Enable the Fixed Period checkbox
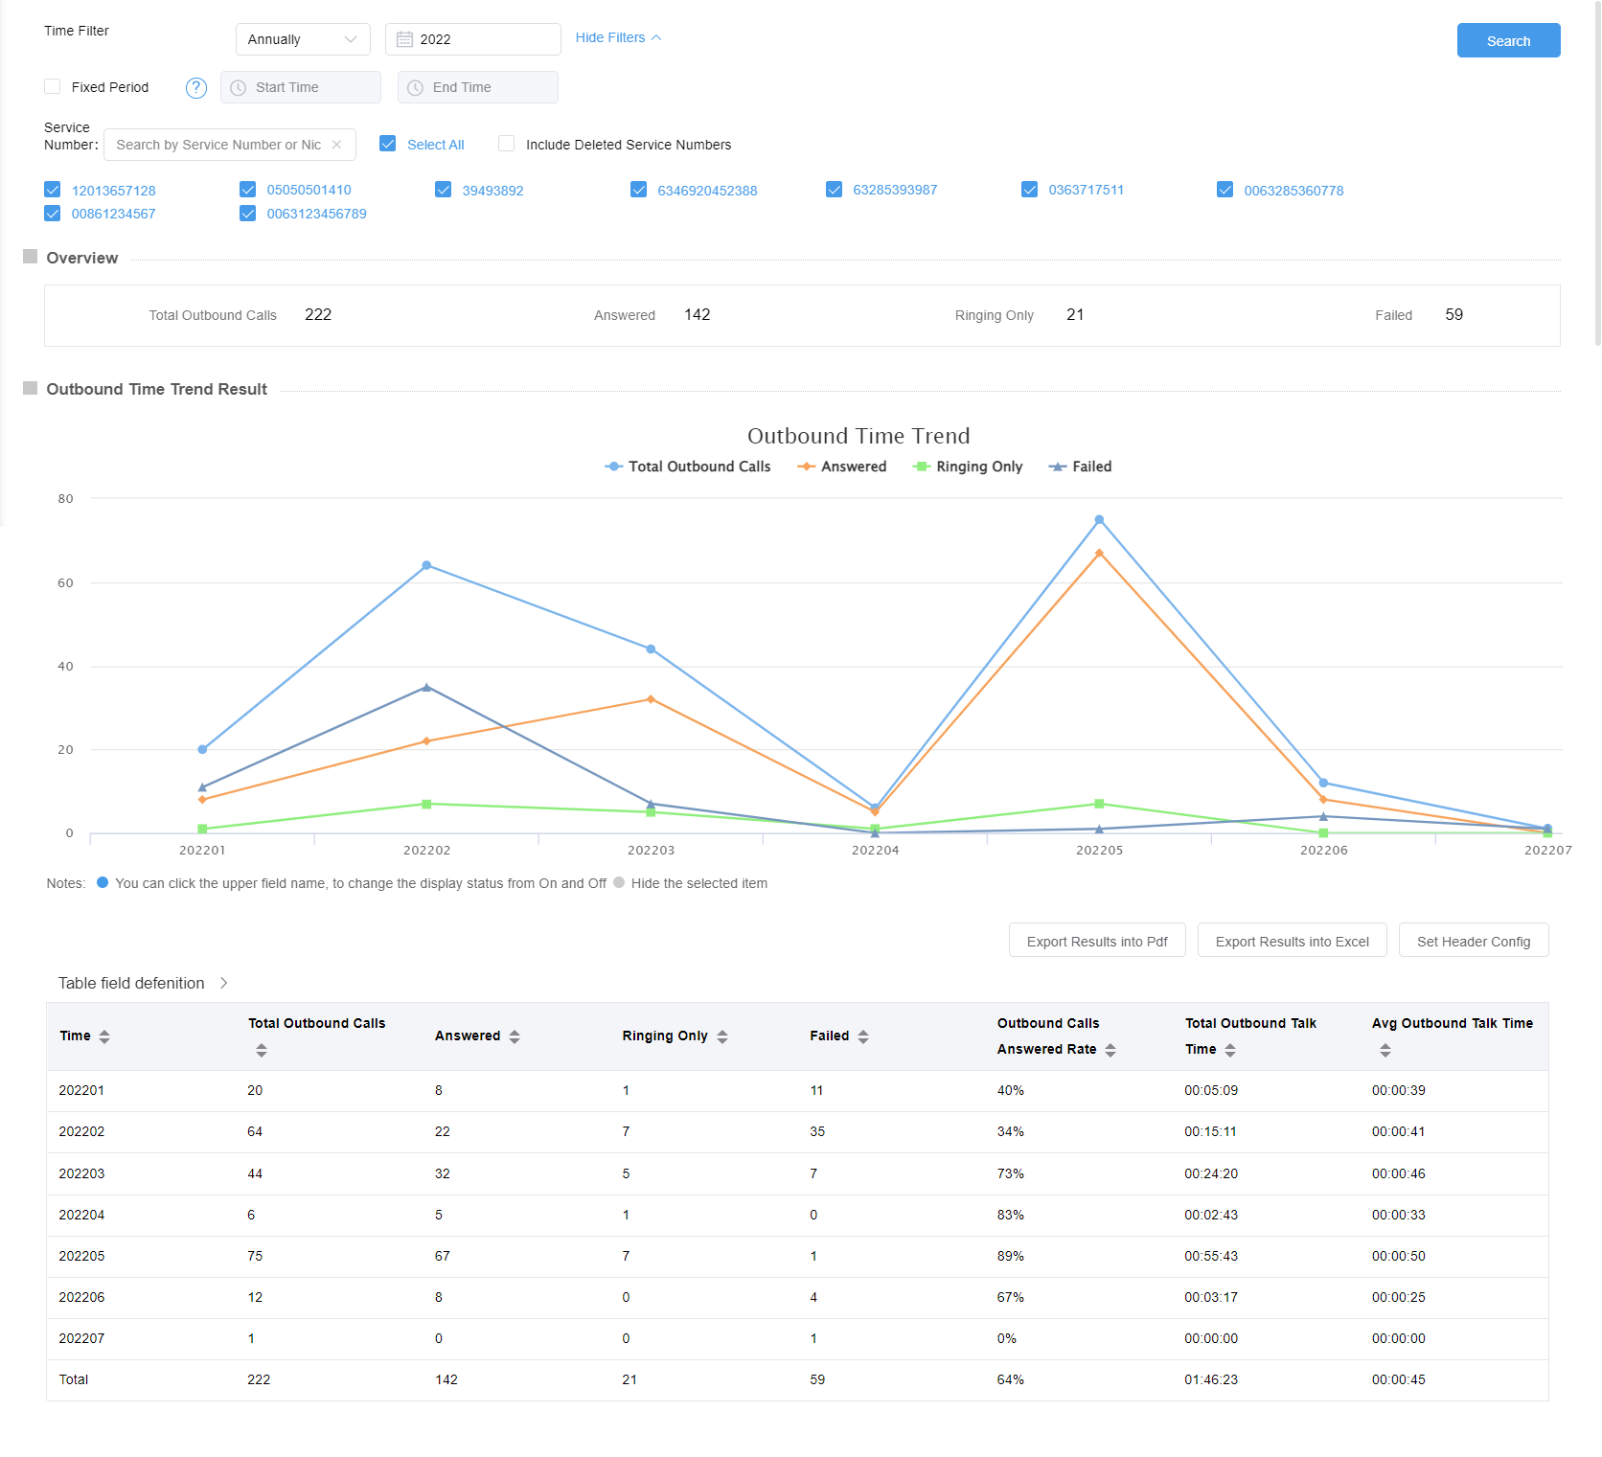1602x1457 pixels. pyautogui.click(x=53, y=87)
